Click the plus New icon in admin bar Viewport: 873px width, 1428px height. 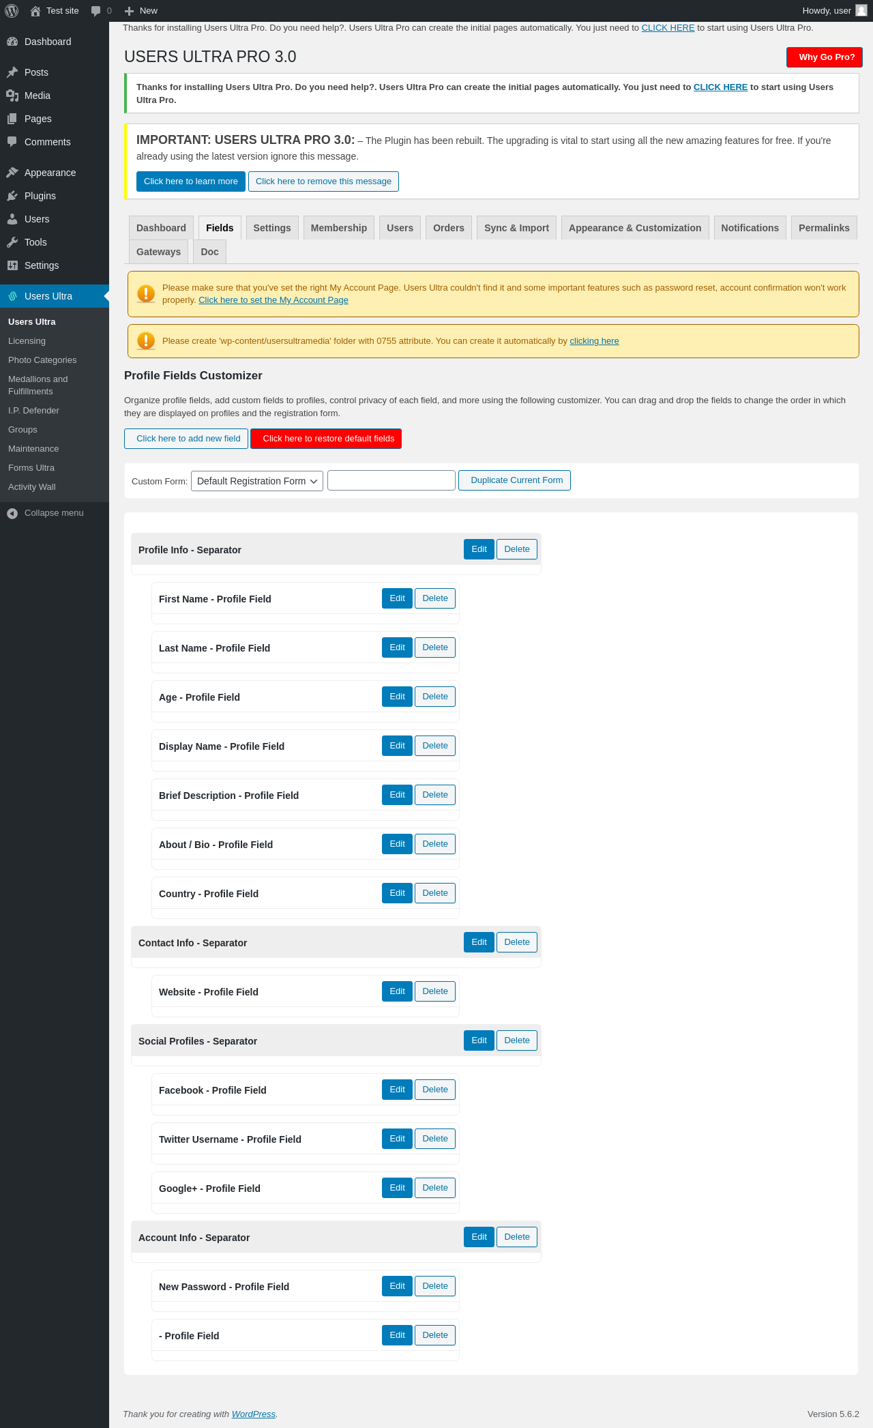[129, 11]
